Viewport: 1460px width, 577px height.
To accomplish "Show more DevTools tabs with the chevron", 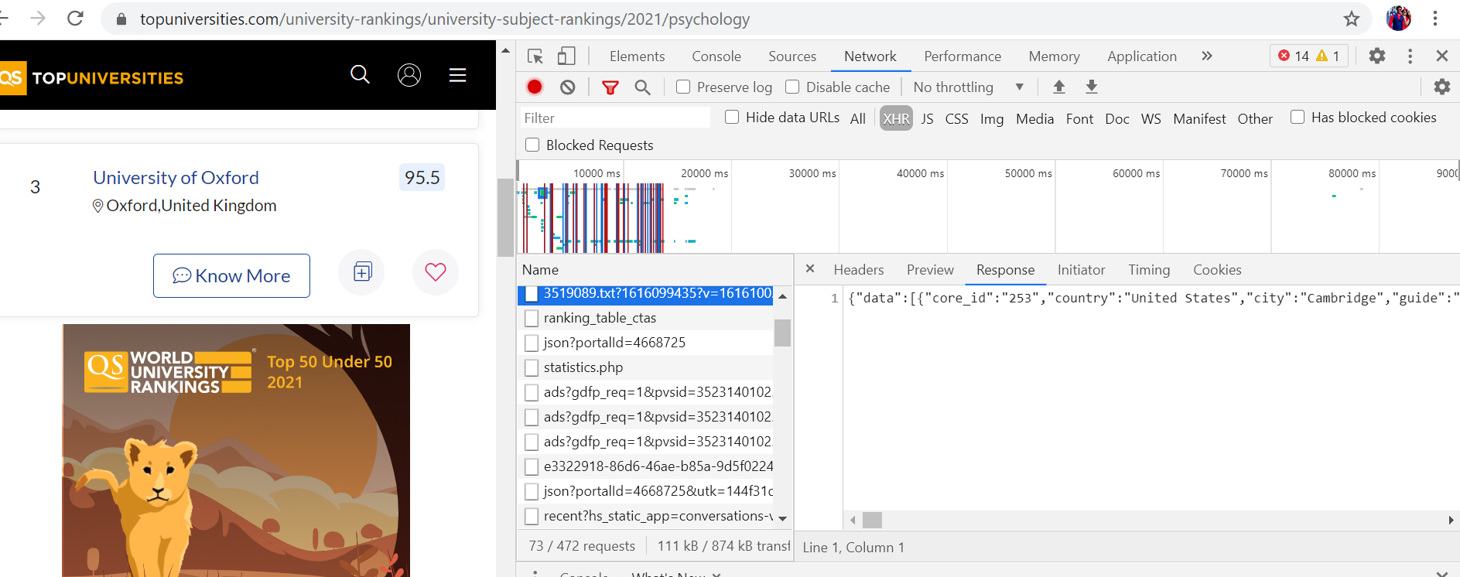I will (x=1207, y=56).
